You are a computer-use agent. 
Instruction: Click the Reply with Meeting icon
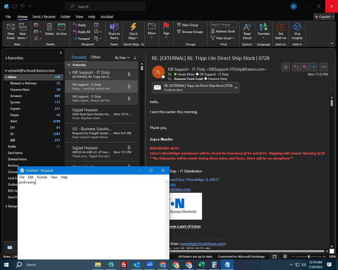point(96,25)
